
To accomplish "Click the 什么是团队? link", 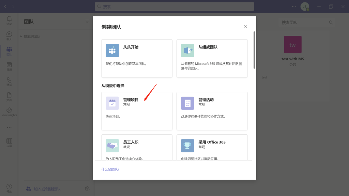I will coord(110,169).
